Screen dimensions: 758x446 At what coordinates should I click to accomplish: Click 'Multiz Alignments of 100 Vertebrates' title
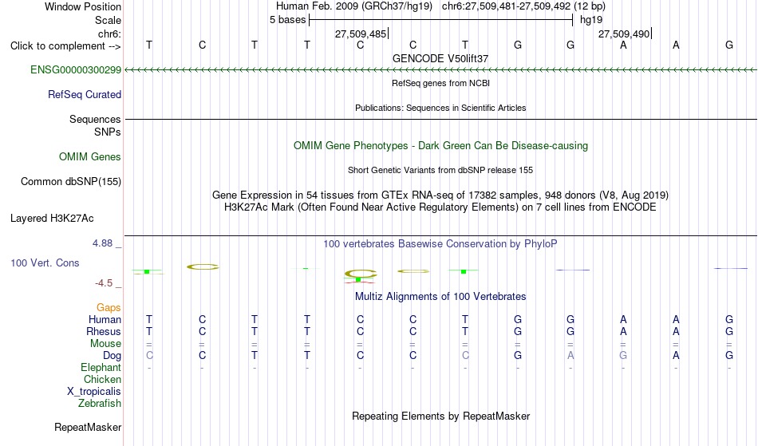[x=440, y=297]
